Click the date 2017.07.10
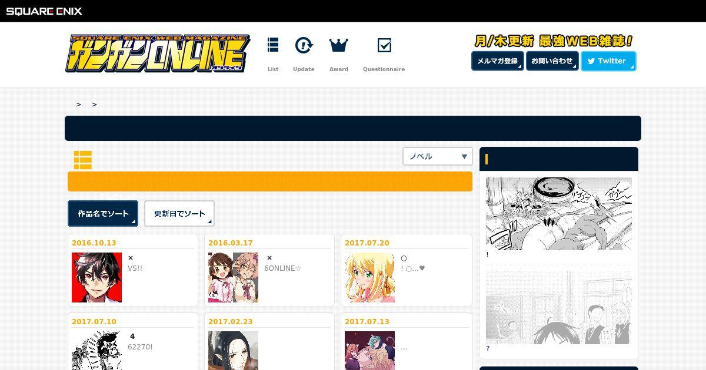Viewport: 706px width, 370px height. point(94,322)
